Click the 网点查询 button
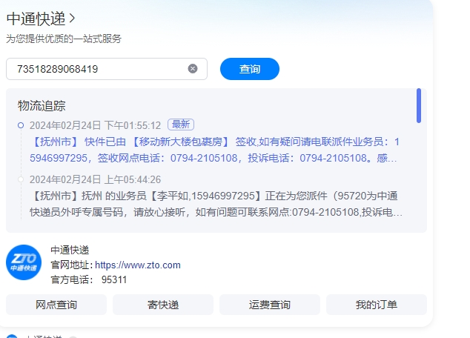This screenshot has height=338, width=470. [56, 305]
